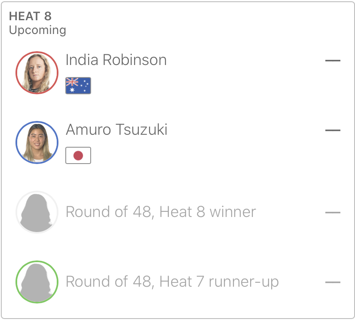Screen dimensions: 355x322
Task: Click the Heat 8 winner score dash
Action: [333, 212]
